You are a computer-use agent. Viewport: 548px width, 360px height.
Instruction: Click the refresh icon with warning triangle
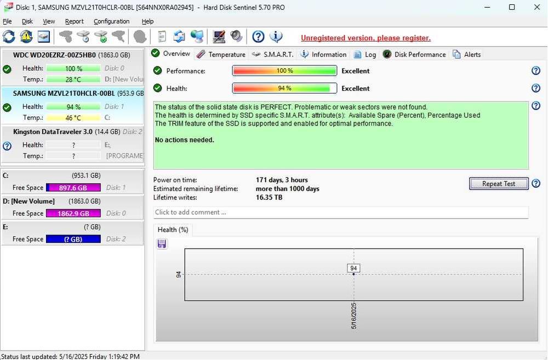26,36
